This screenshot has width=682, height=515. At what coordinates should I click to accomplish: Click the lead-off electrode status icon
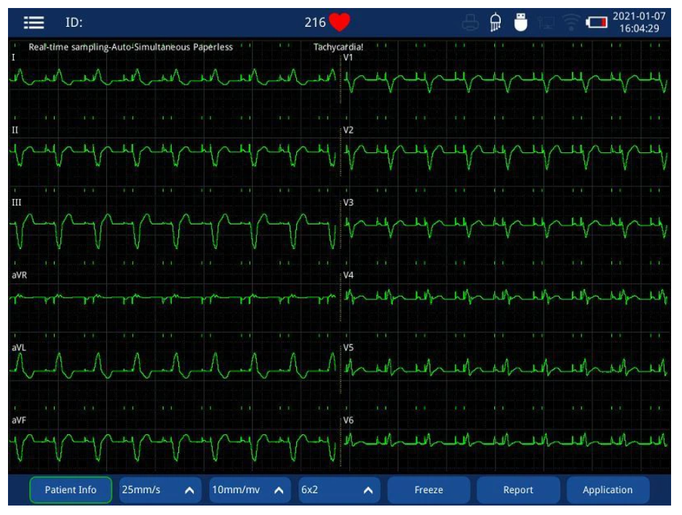[x=496, y=22]
